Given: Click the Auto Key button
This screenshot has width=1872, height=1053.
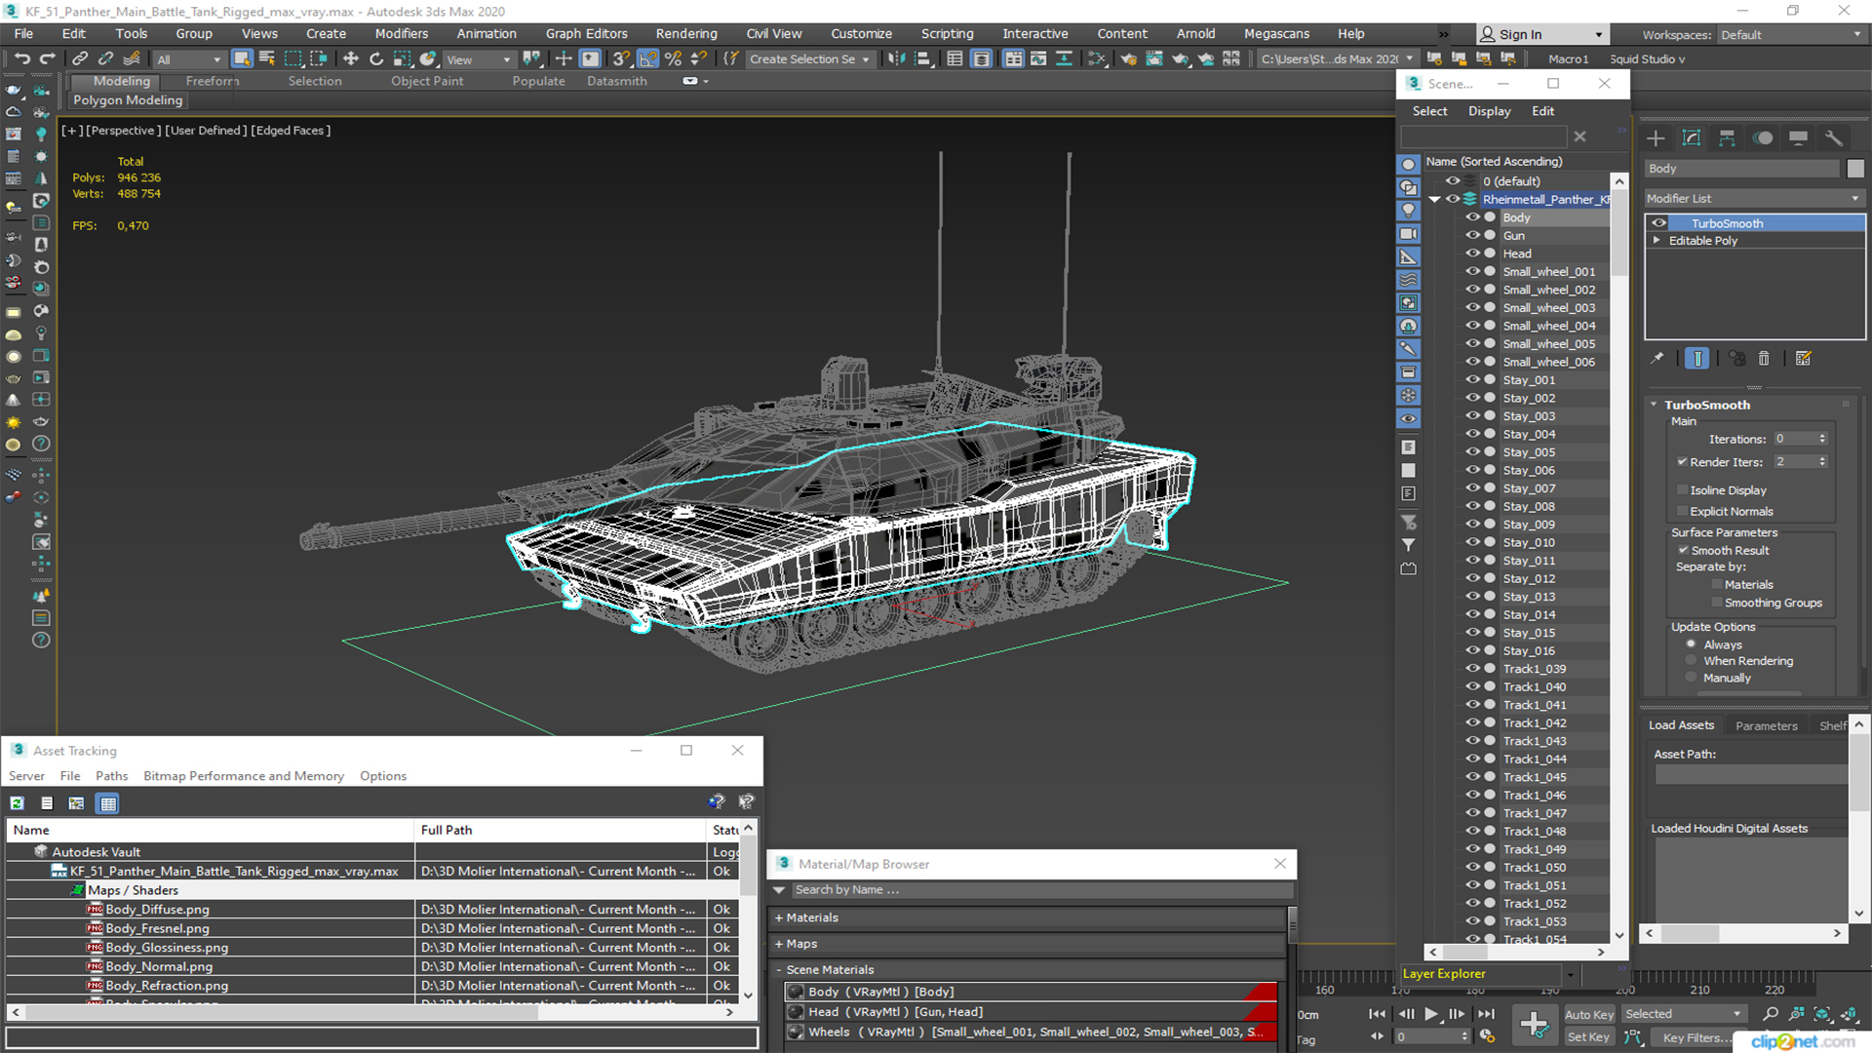Looking at the screenshot, I should pos(1588,1015).
